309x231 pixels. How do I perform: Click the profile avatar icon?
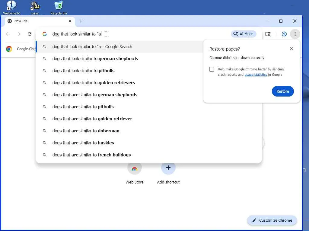[x=284, y=34]
